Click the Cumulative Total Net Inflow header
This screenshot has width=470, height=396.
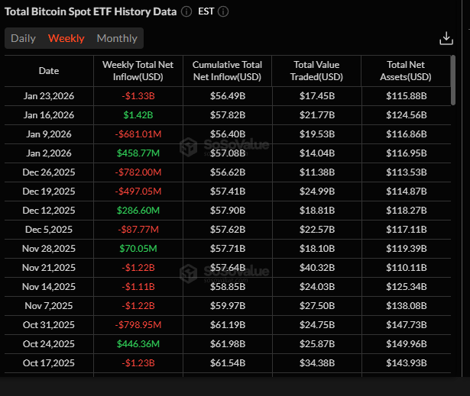pos(227,71)
